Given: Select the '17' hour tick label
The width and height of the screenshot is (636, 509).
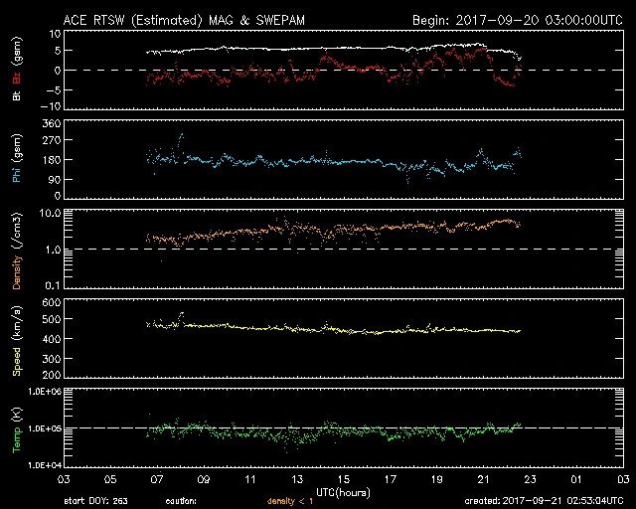Looking at the screenshot, I should (391, 480).
